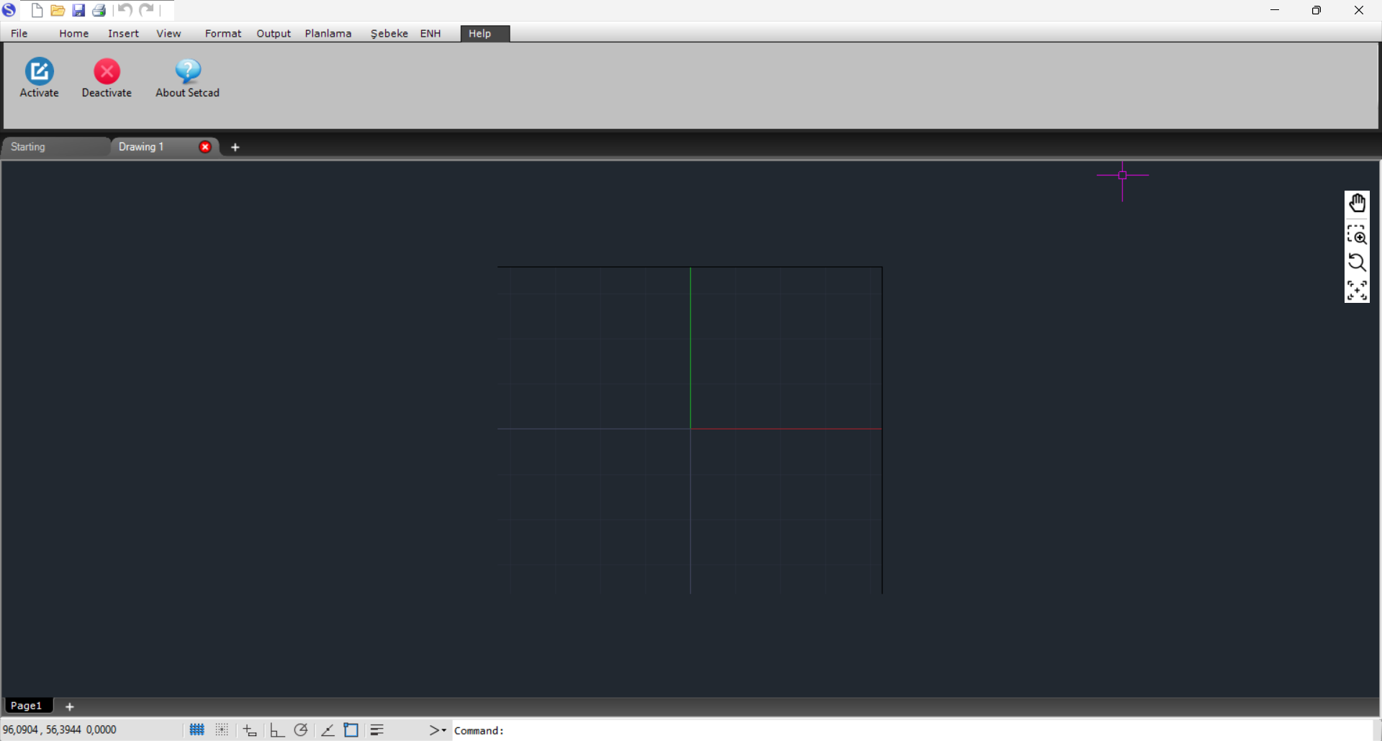
Task: Create a new file from quick toolbar
Action: tap(37, 10)
